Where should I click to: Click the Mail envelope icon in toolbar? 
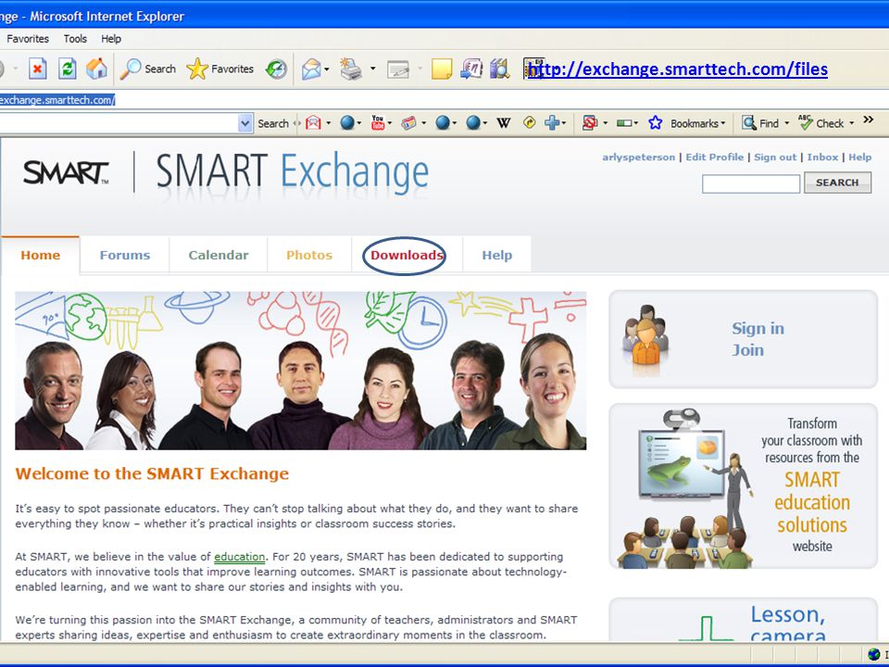point(311,69)
